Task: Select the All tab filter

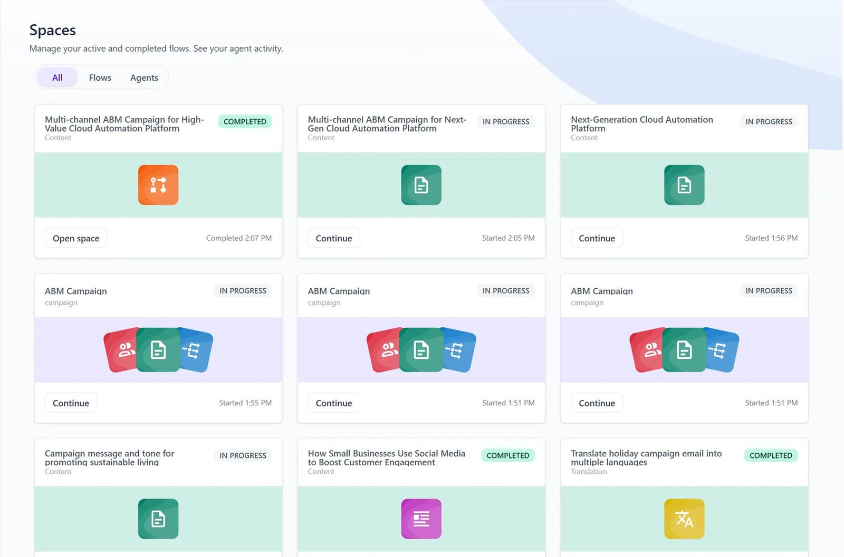Action: click(x=57, y=78)
